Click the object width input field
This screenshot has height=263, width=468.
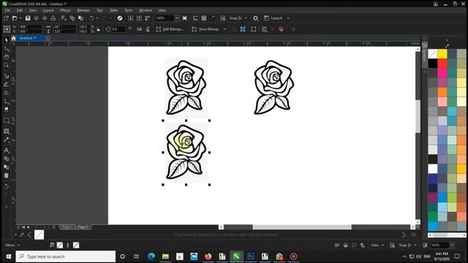[x=64, y=27]
